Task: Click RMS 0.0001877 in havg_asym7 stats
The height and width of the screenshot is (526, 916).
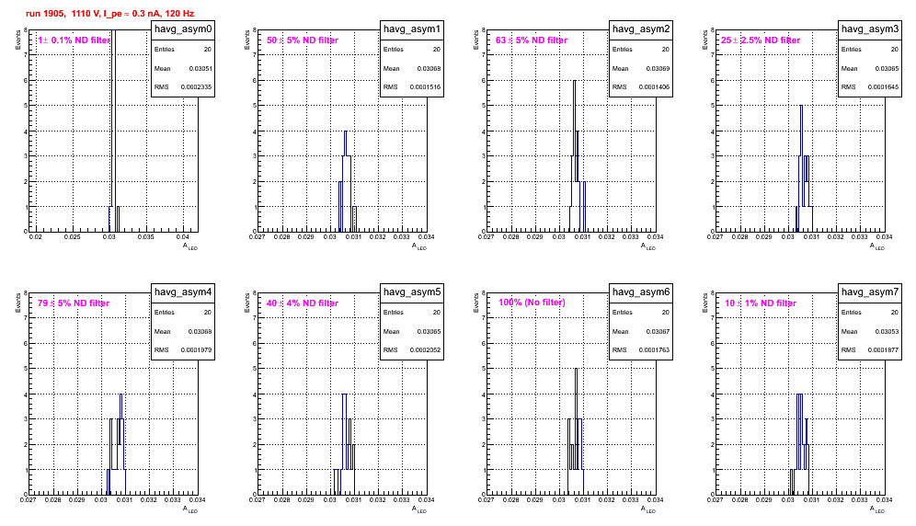Action: 870,350
